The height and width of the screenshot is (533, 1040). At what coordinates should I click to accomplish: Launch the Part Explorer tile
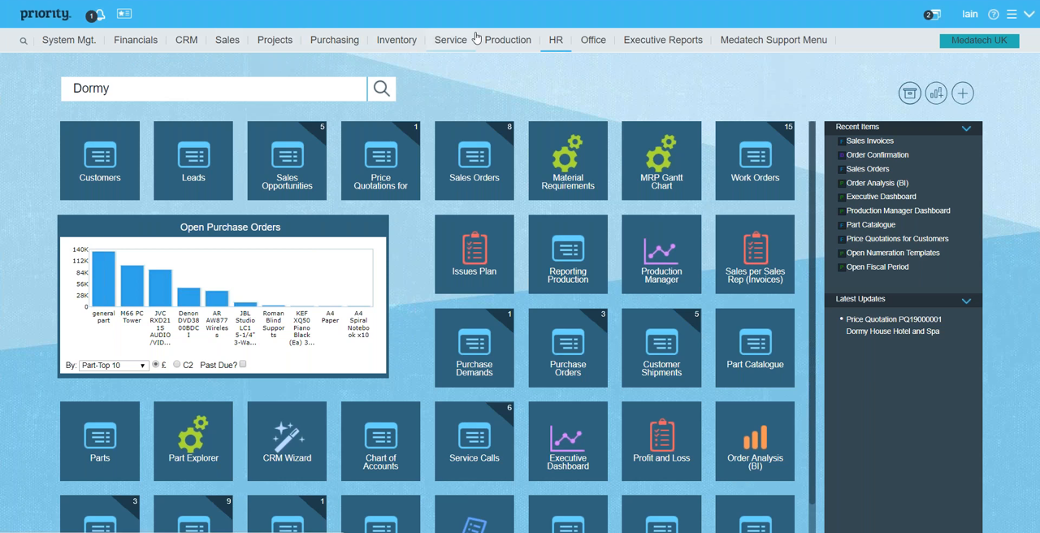pyautogui.click(x=193, y=441)
